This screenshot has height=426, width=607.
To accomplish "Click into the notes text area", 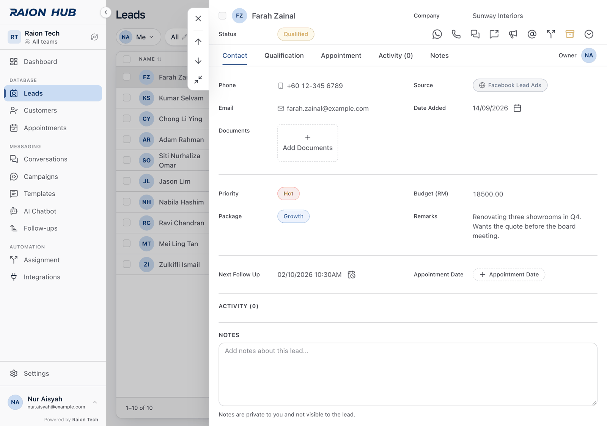I will pyautogui.click(x=408, y=375).
